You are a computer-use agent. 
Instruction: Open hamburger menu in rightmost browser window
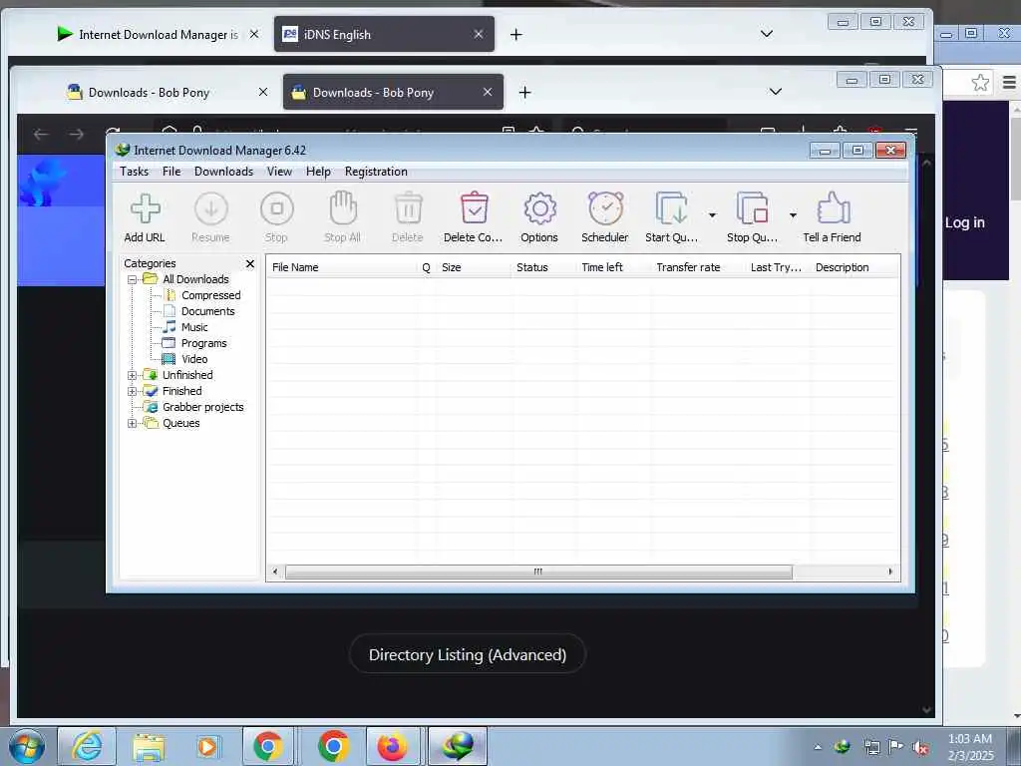coord(1009,83)
